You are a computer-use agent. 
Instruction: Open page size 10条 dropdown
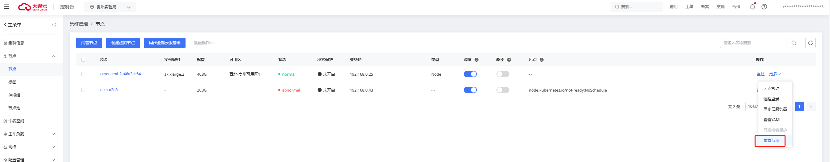tap(753, 106)
